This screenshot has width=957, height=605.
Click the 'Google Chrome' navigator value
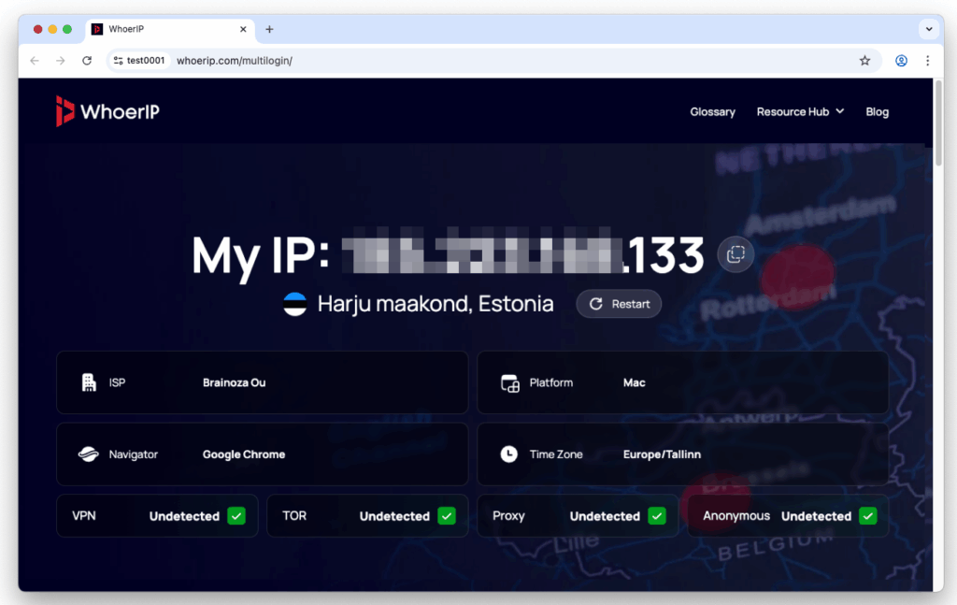coord(244,454)
